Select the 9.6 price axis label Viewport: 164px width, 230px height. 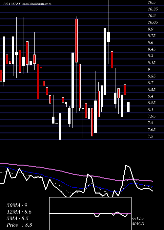click(151, 42)
